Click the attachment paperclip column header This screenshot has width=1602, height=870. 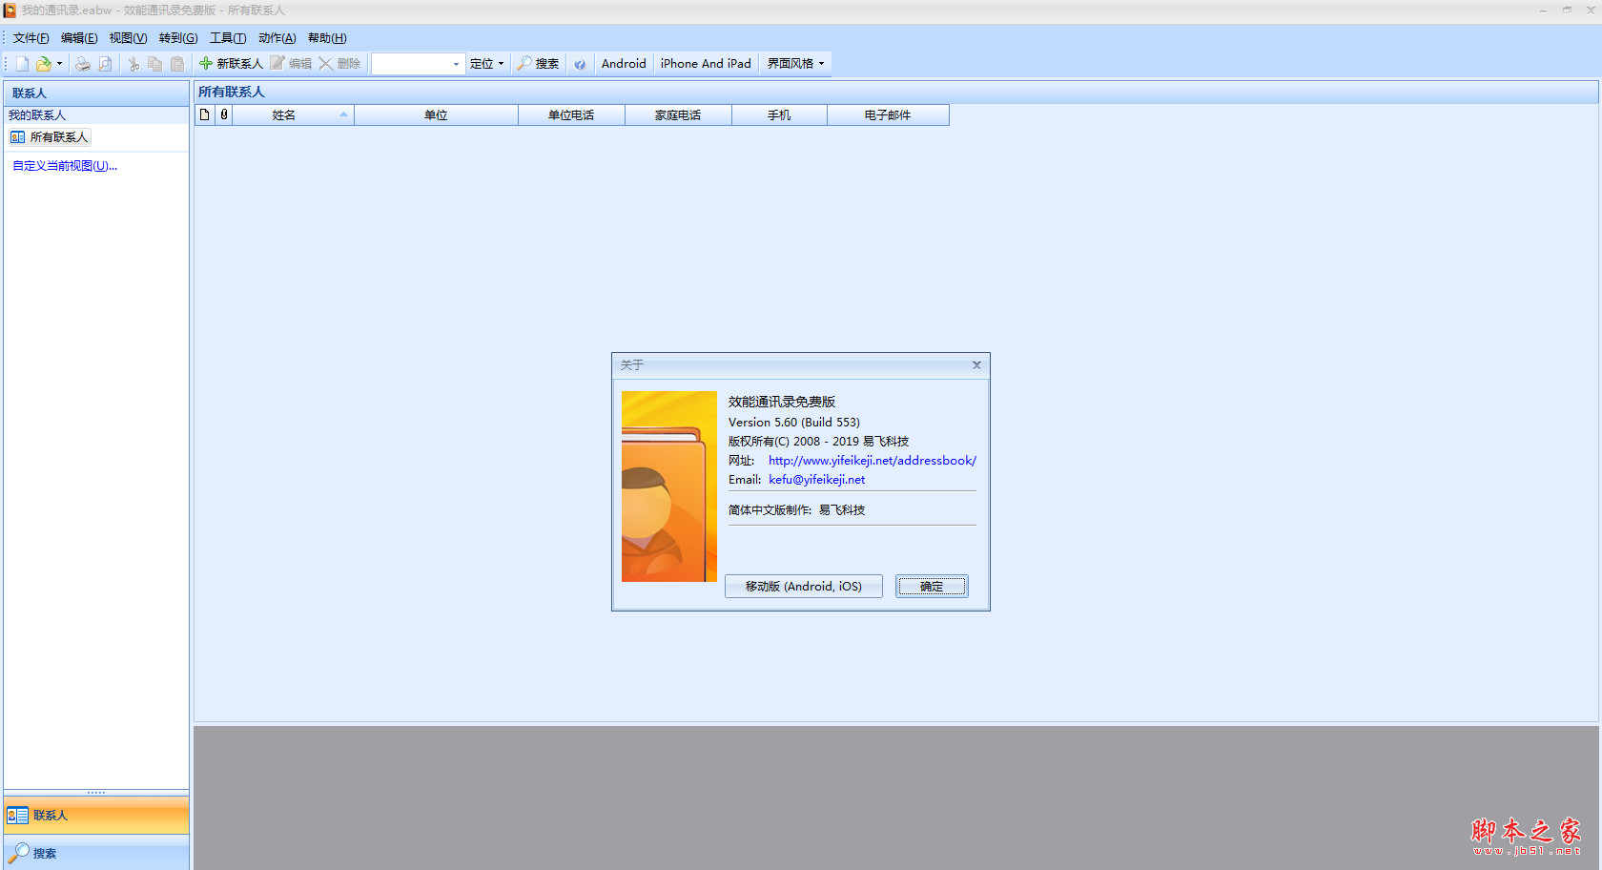click(224, 115)
